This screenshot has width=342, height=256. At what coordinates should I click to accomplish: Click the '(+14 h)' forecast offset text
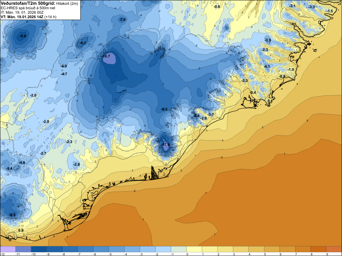click(x=50, y=17)
